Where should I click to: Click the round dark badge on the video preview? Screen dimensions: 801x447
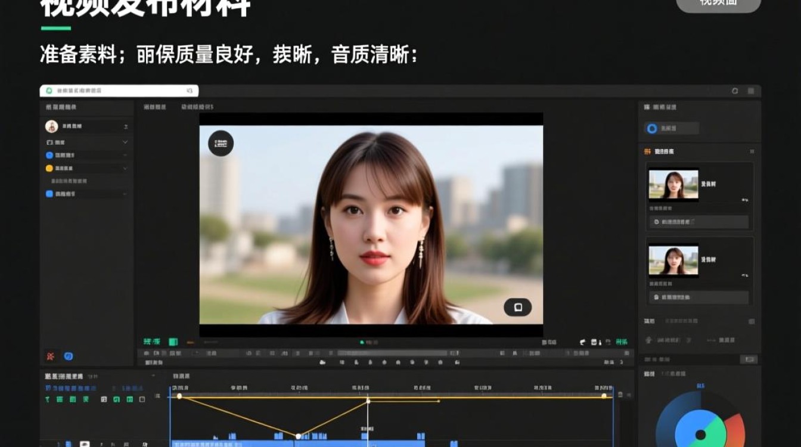click(x=221, y=143)
